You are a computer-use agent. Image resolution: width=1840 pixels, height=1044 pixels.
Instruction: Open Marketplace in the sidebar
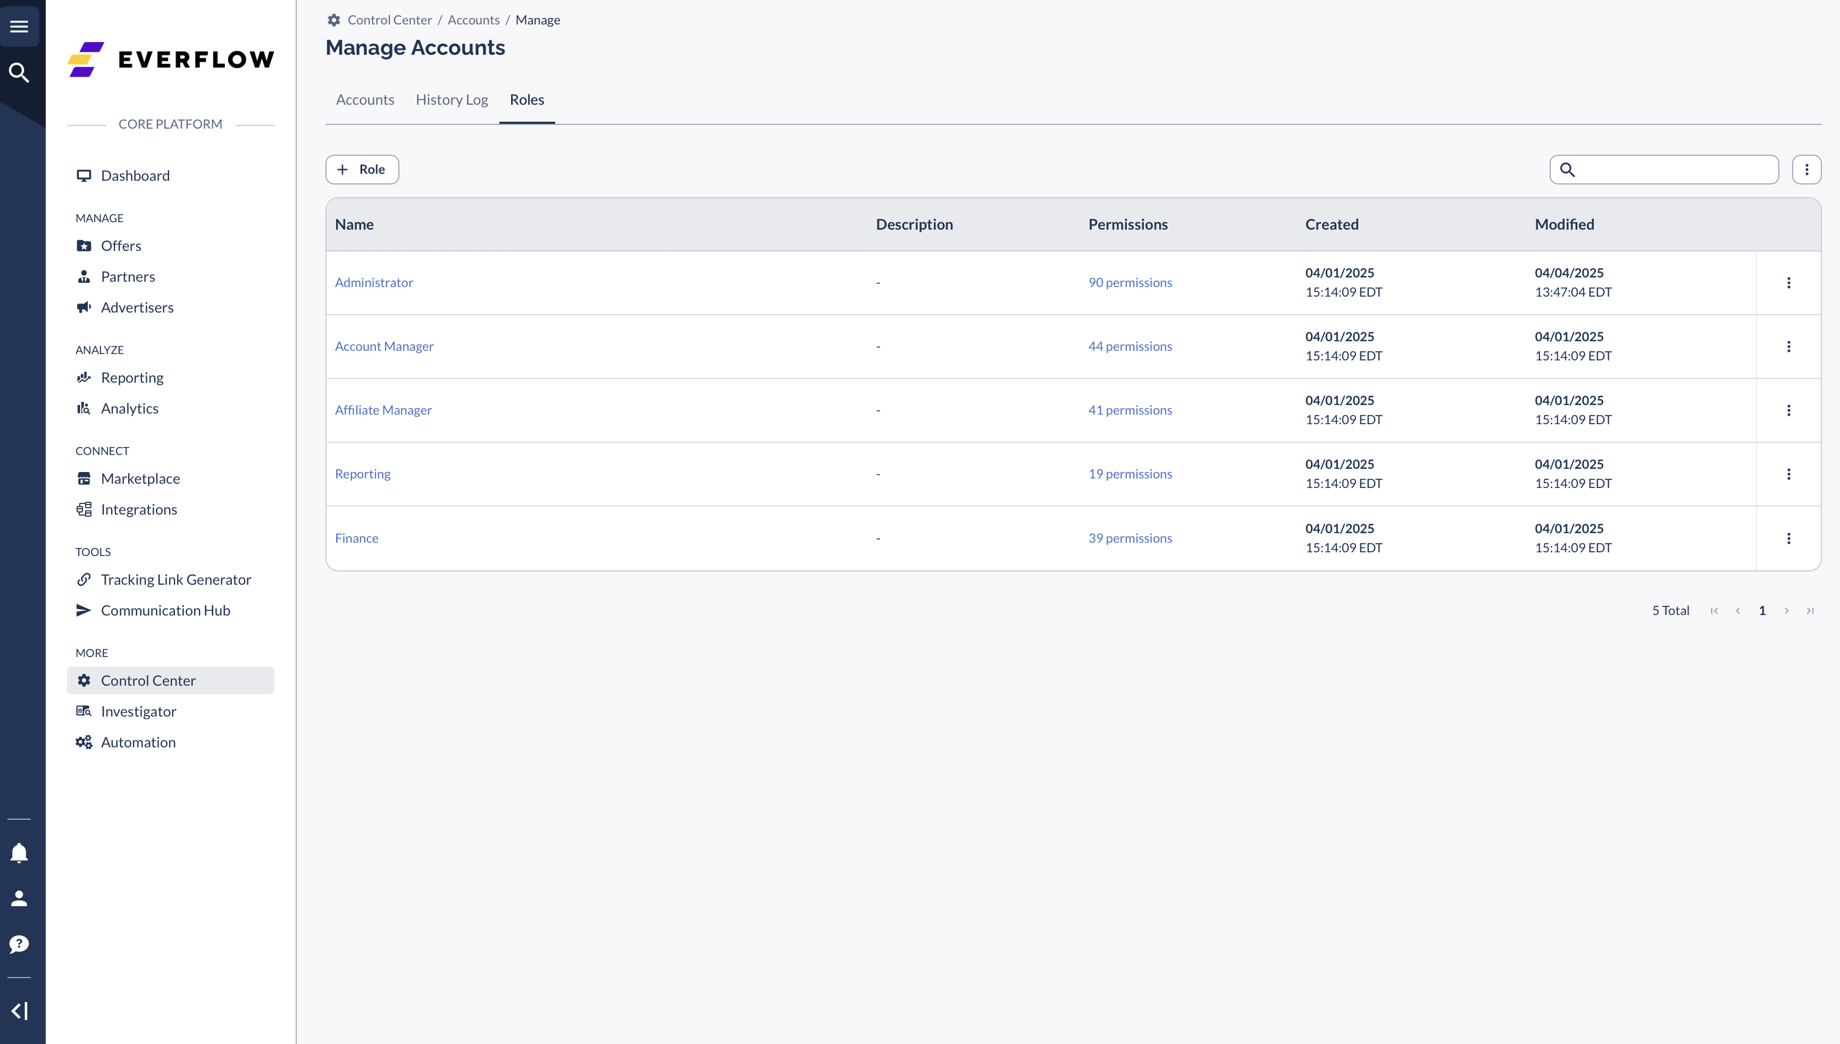tap(171, 479)
